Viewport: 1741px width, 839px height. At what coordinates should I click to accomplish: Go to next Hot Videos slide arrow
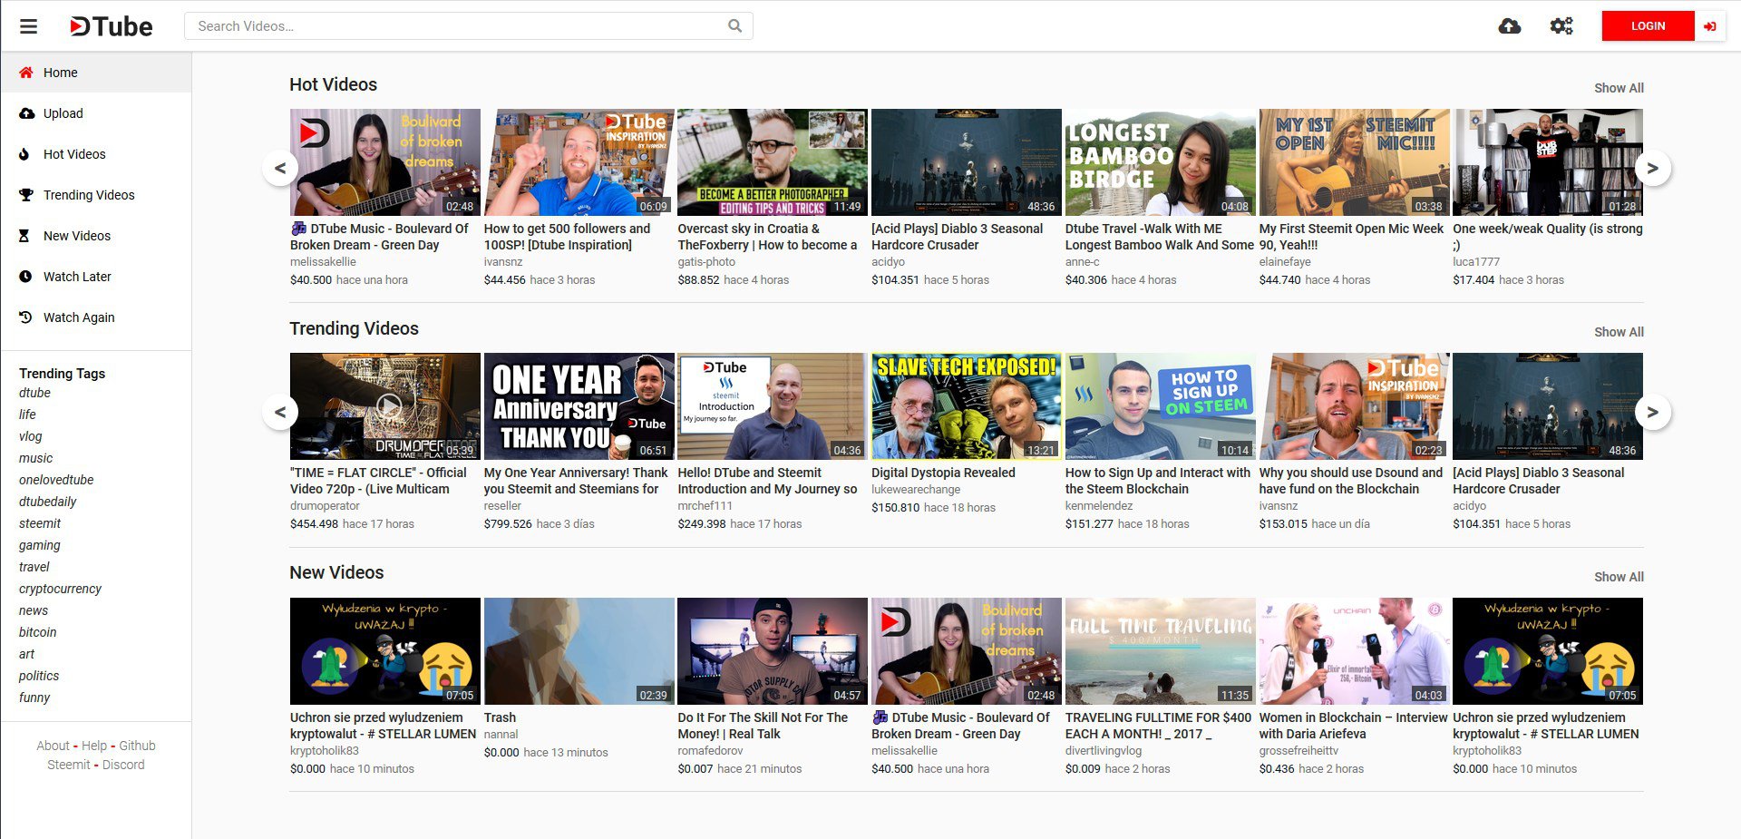coord(1653,168)
